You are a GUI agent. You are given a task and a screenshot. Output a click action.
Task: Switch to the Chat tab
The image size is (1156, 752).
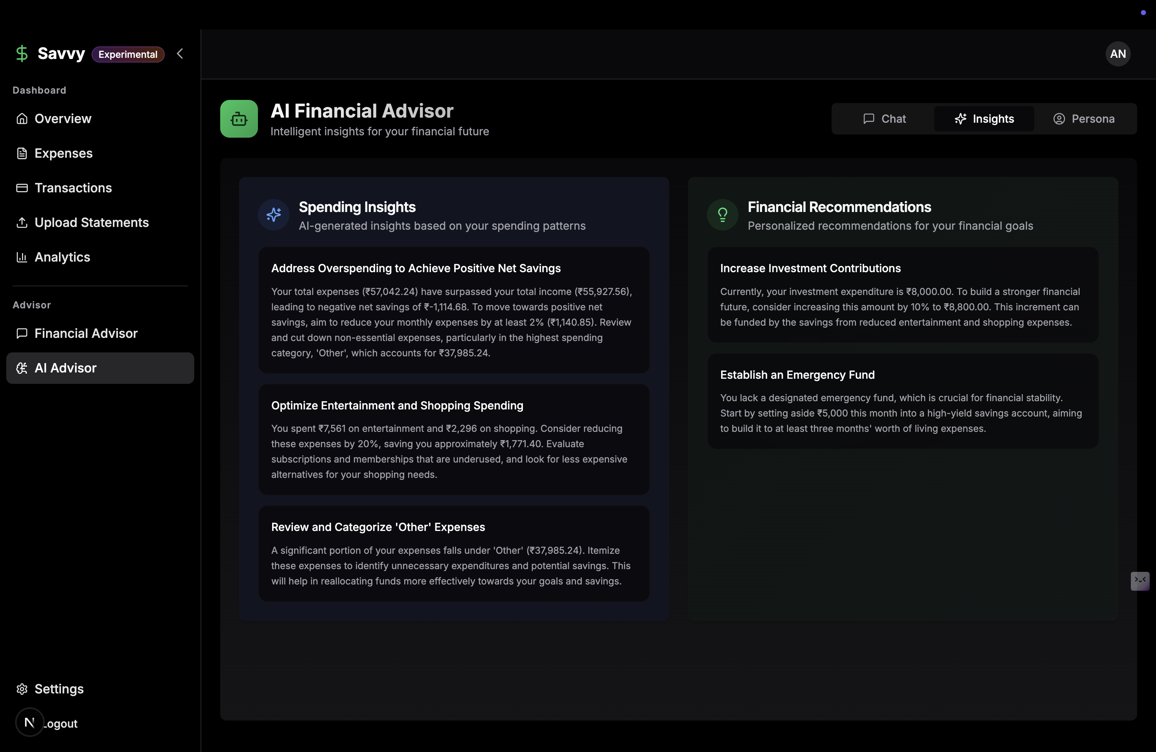click(884, 119)
